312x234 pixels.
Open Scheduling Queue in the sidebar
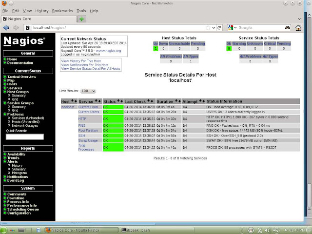(x=23, y=209)
